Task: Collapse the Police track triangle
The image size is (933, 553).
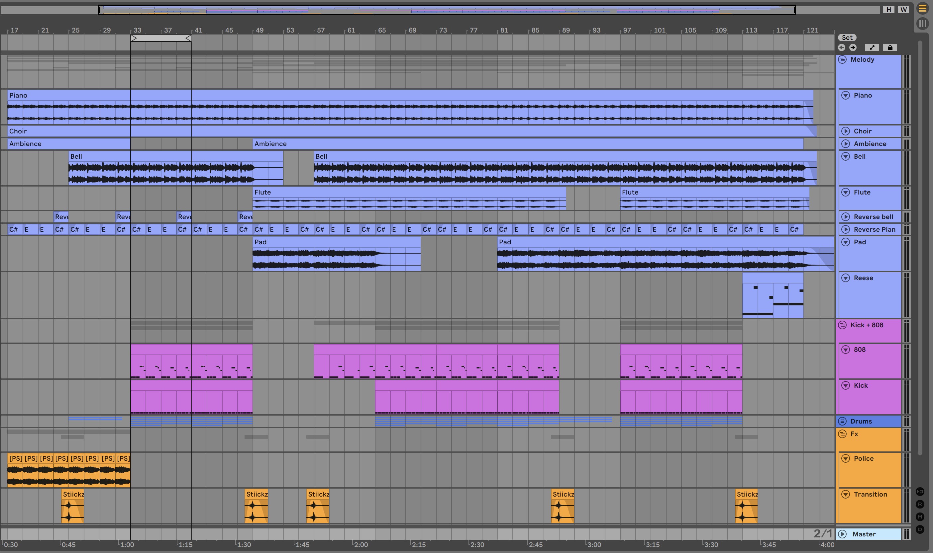Action: click(x=846, y=458)
